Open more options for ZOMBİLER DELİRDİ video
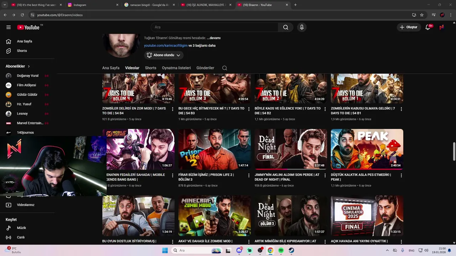456x256 pixels. pos(173,109)
